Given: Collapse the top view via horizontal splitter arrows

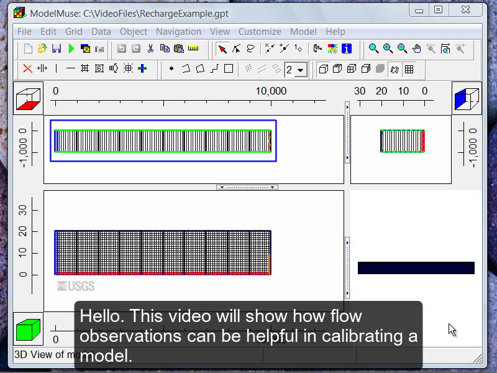Looking at the screenshot, I should (x=247, y=187).
